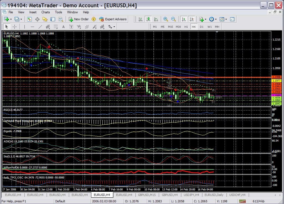
Task: Open the Charts menu
Action: 46,12
